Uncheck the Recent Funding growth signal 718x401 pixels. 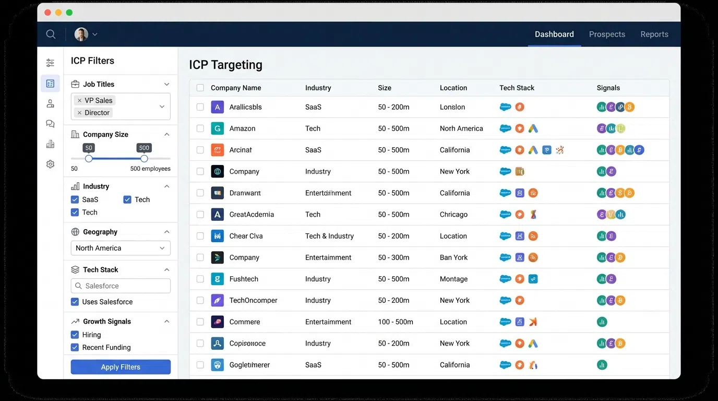tap(75, 347)
